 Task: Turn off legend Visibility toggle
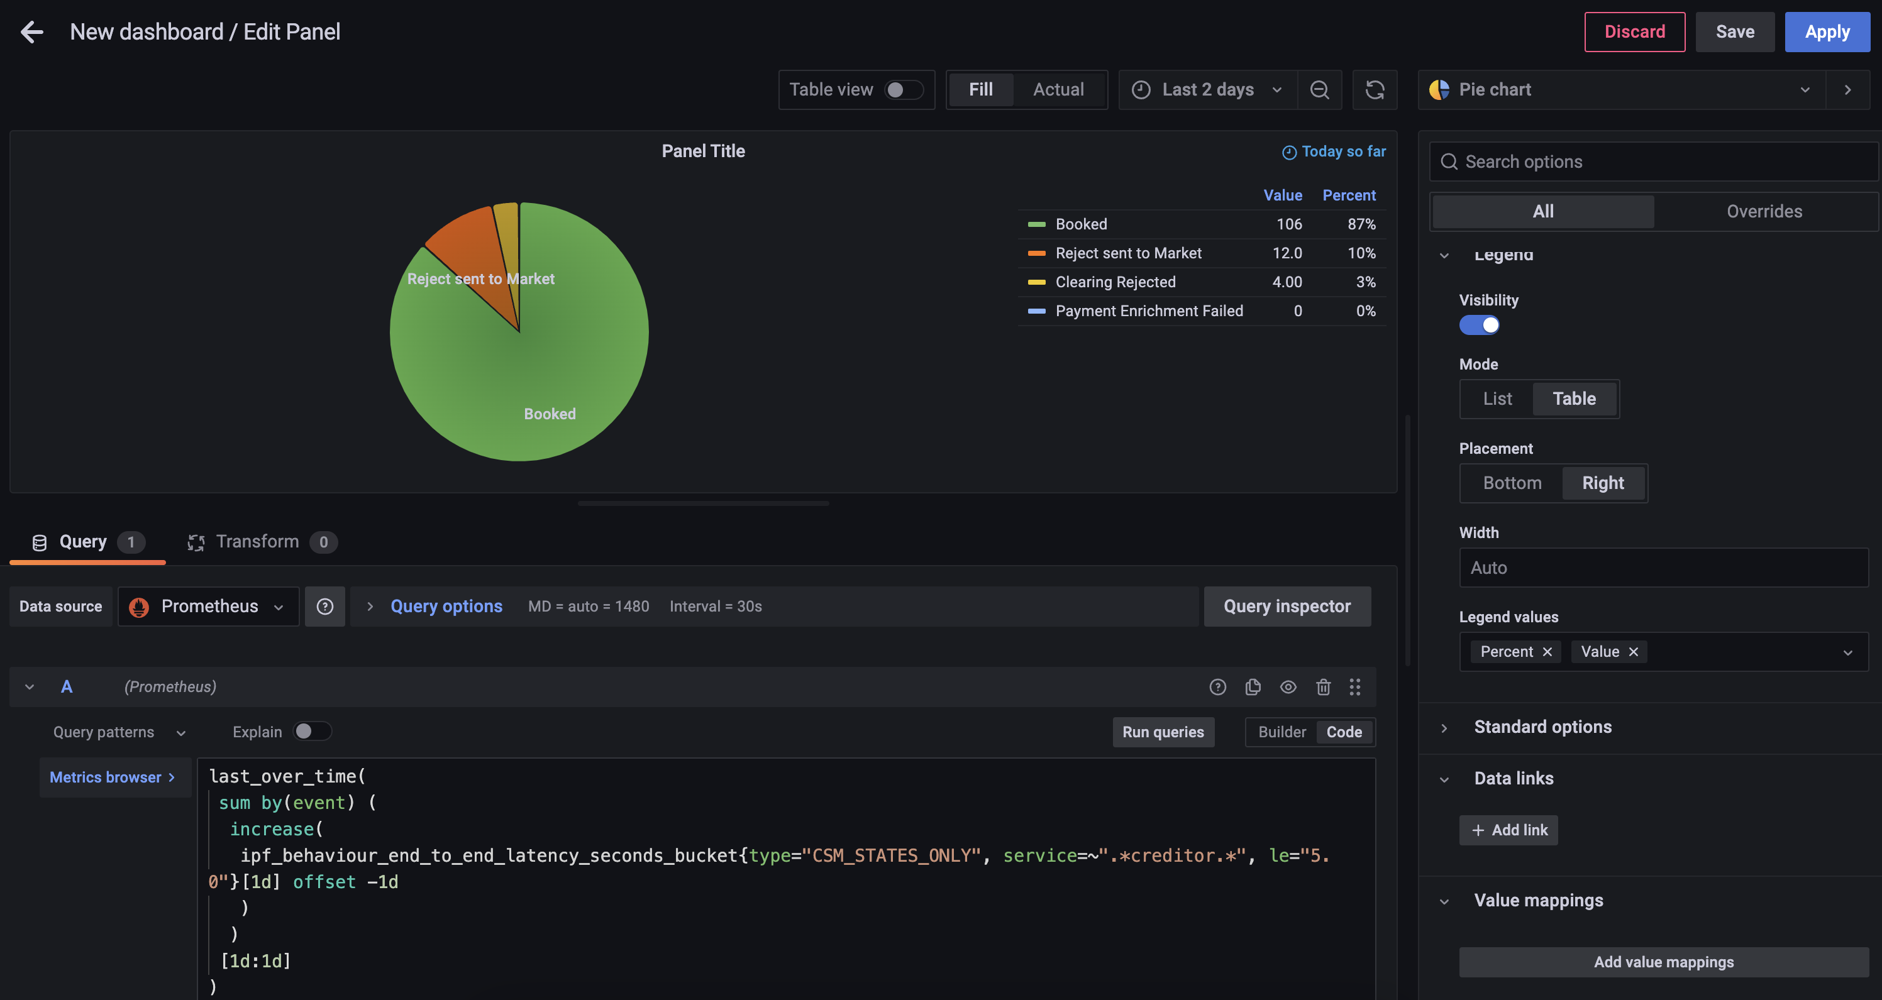click(x=1479, y=325)
